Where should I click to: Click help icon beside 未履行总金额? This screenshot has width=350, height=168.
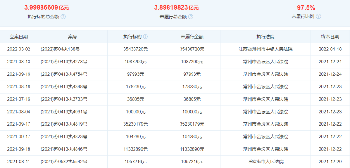[x=191, y=17]
